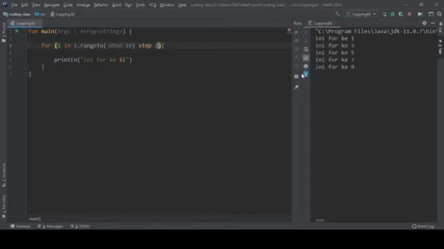The image size is (444, 249).
Task: Open the Code menu
Action: [68, 5]
